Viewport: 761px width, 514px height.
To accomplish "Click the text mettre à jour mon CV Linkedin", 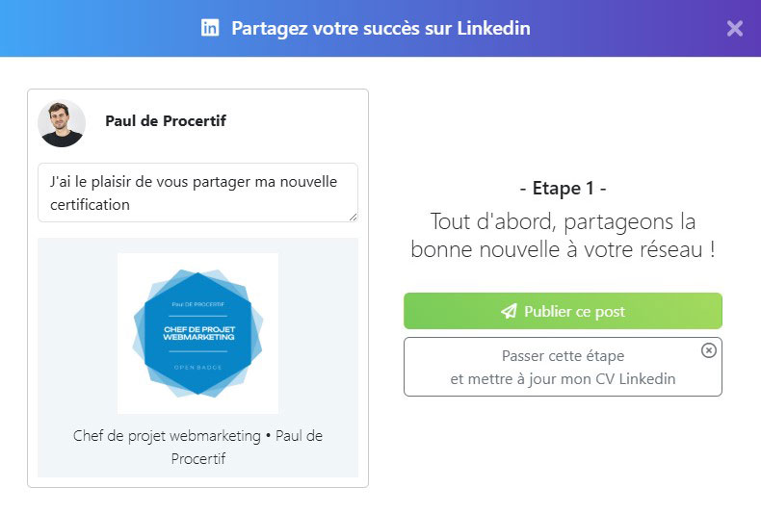I will tap(563, 378).
